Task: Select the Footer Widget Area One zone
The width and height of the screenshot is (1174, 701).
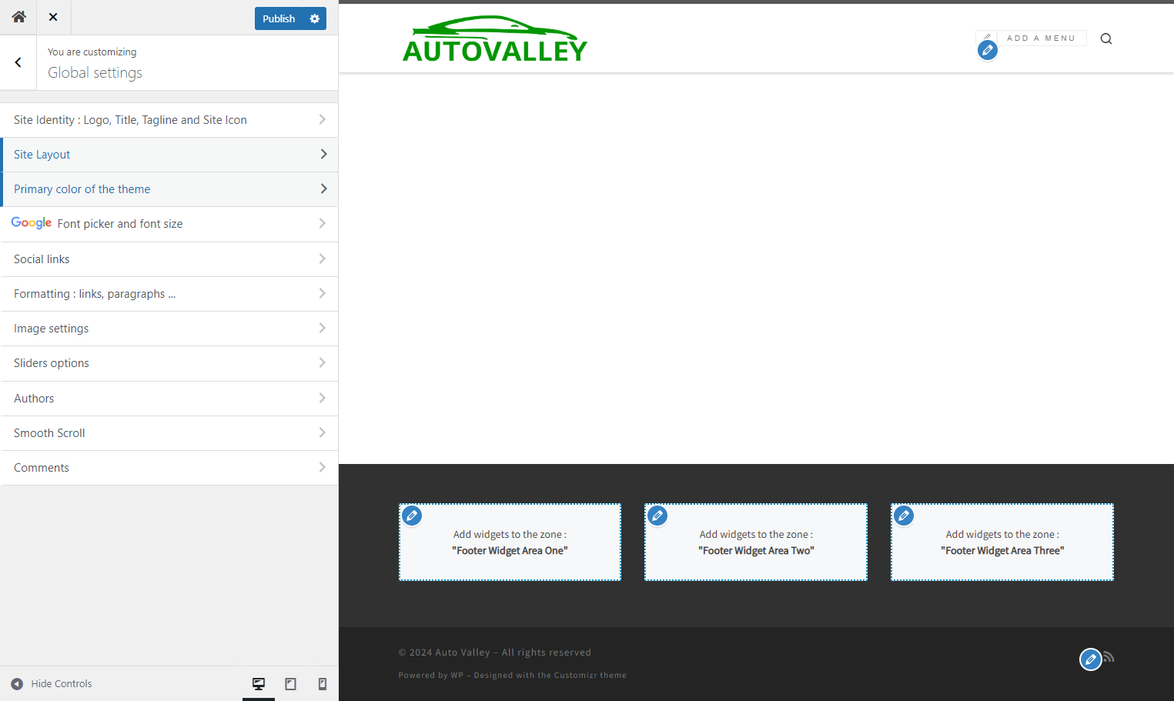Action: pos(510,542)
